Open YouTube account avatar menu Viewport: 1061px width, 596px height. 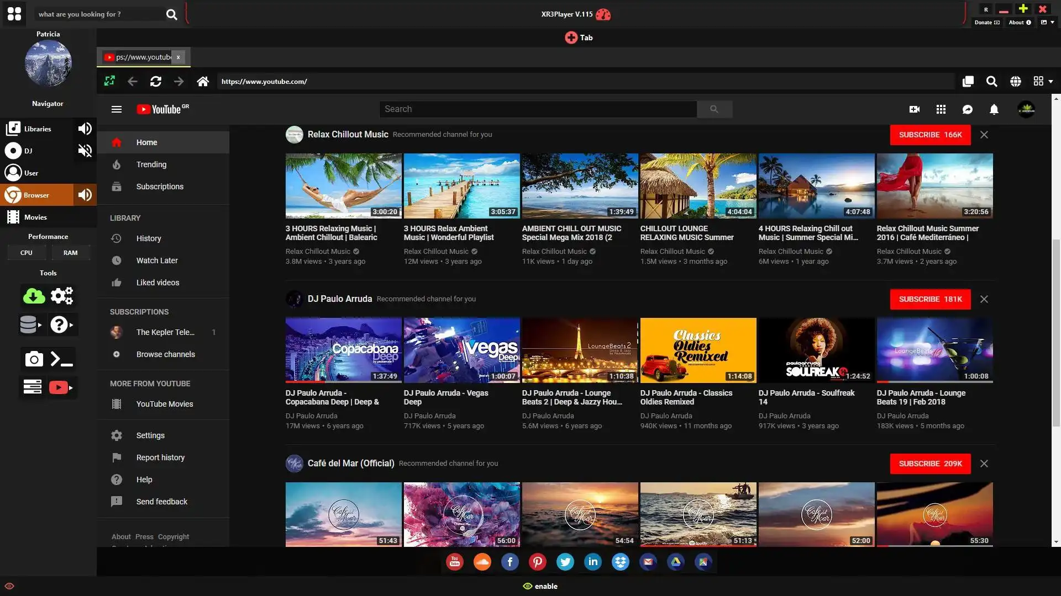pyautogui.click(x=1026, y=109)
